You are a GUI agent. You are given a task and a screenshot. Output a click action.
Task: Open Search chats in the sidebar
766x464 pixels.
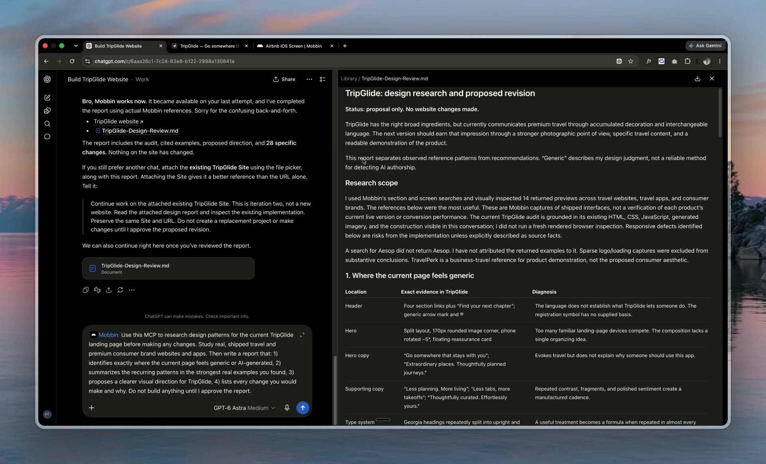[47, 124]
